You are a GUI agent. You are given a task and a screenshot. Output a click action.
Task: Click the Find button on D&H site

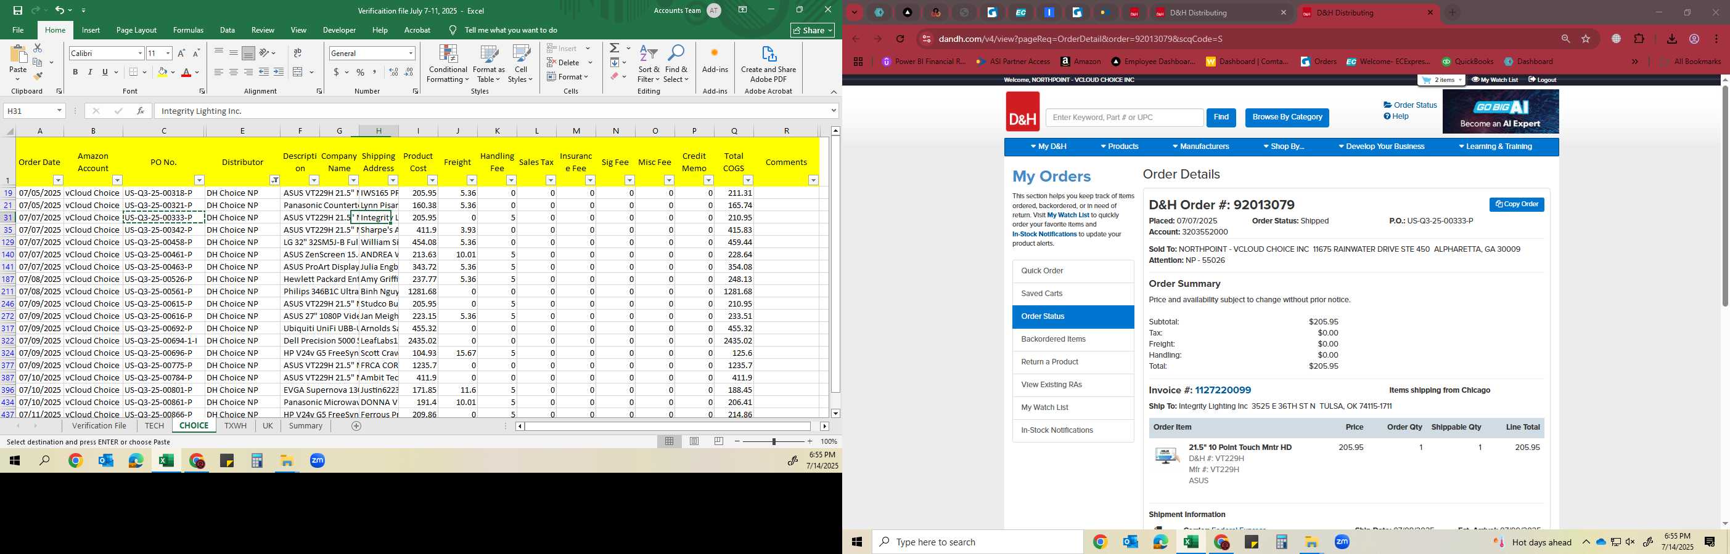point(1221,118)
